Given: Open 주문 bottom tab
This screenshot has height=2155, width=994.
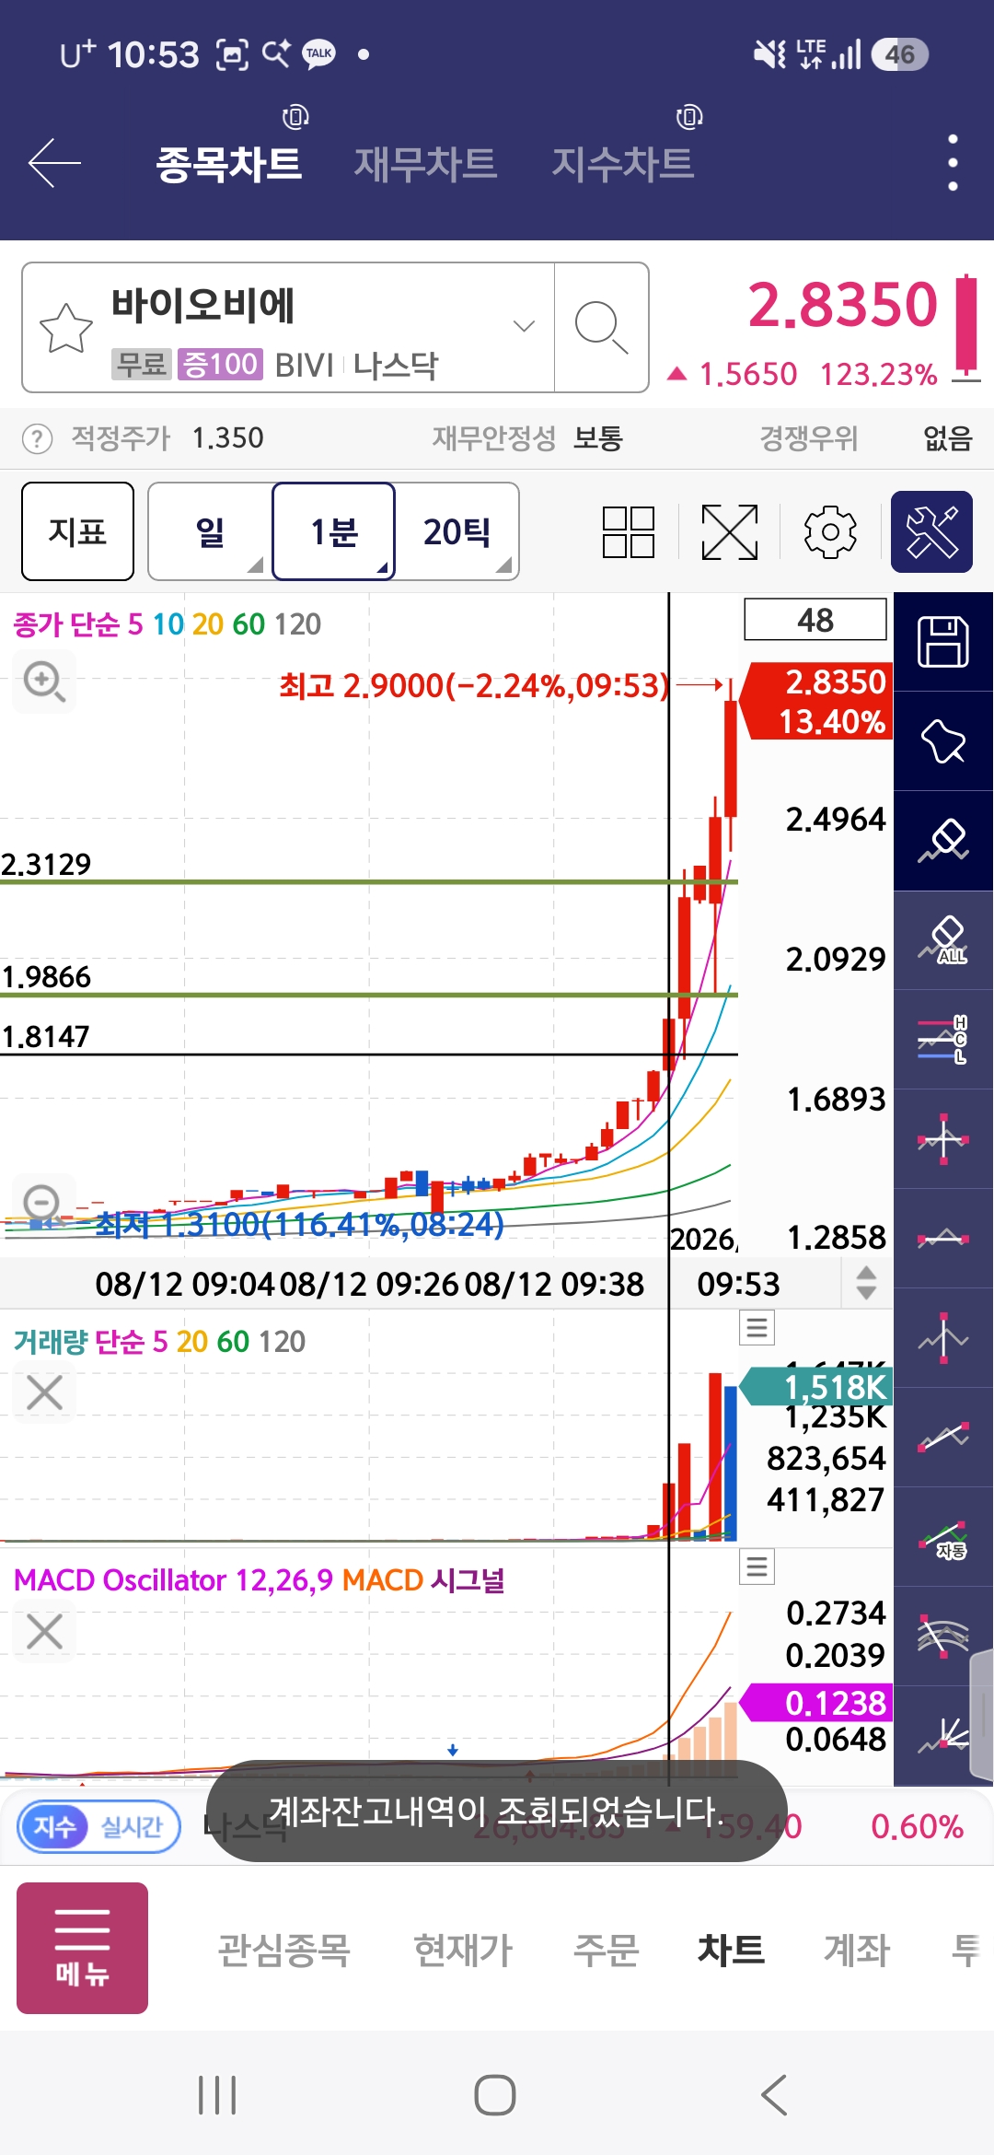Looking at the screenshot, I should [606, 1949].
